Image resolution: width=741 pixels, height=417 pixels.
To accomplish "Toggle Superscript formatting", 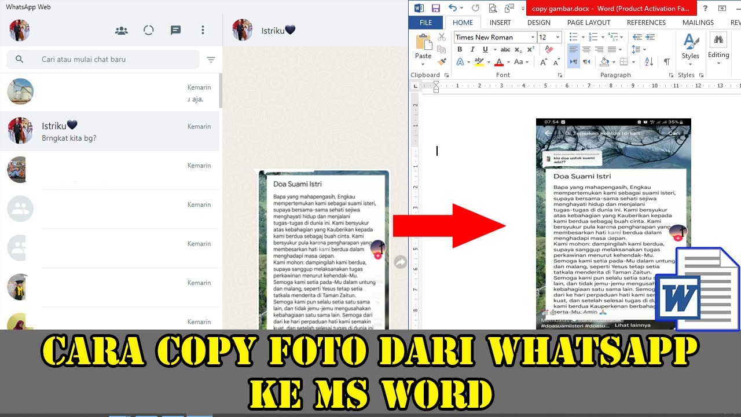I will click(x=531, y=50).
